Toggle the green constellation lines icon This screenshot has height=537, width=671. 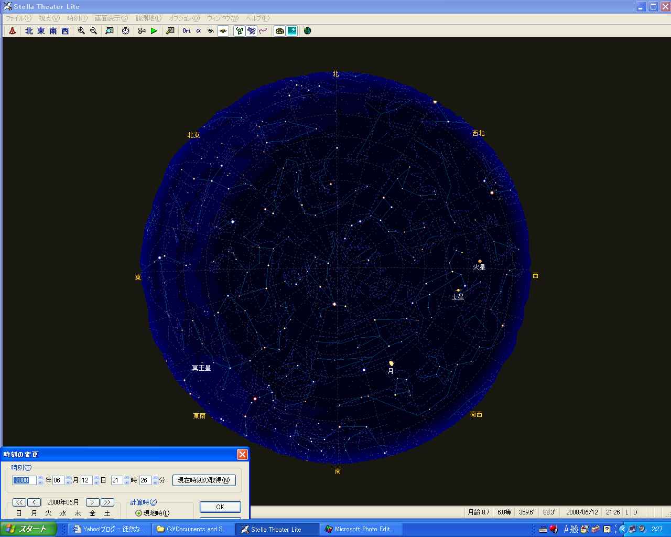(240, 31)
